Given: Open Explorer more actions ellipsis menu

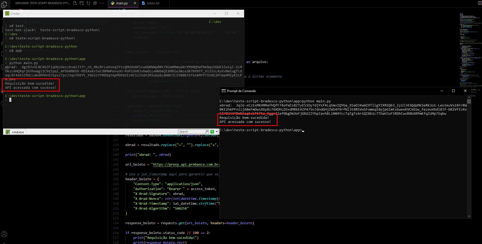Looking at the screenshot, I should click(102, 3).
